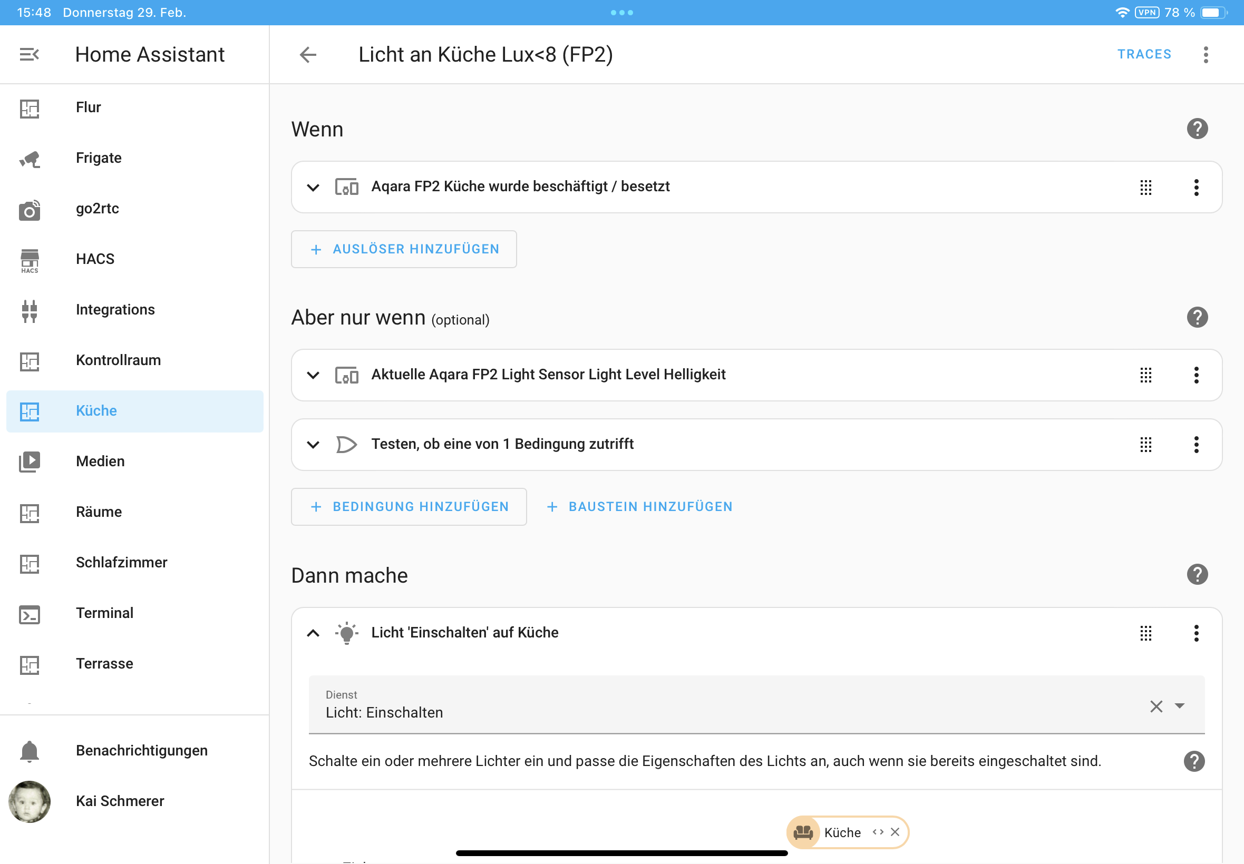Open overflow menu of Light Level Helligkeit condition

click(x=1196, y=375)
